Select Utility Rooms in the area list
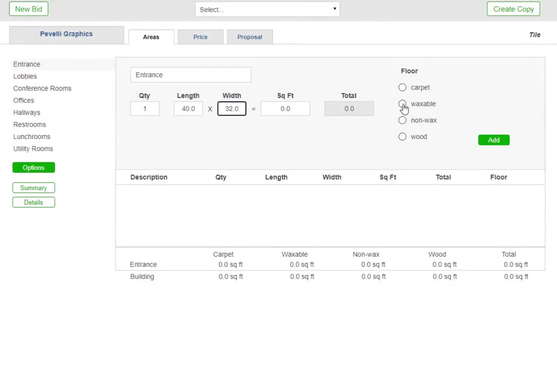This screenshot has width=557, height=387. point(33,149)
